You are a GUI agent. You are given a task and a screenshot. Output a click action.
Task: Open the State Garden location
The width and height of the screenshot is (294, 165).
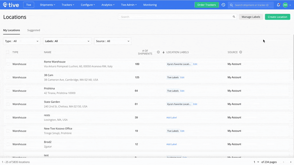coord(52,102)
